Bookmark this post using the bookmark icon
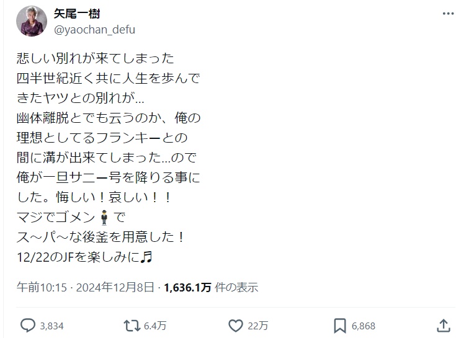The height and width of the screenshot is (338, 456). (340, 325)
